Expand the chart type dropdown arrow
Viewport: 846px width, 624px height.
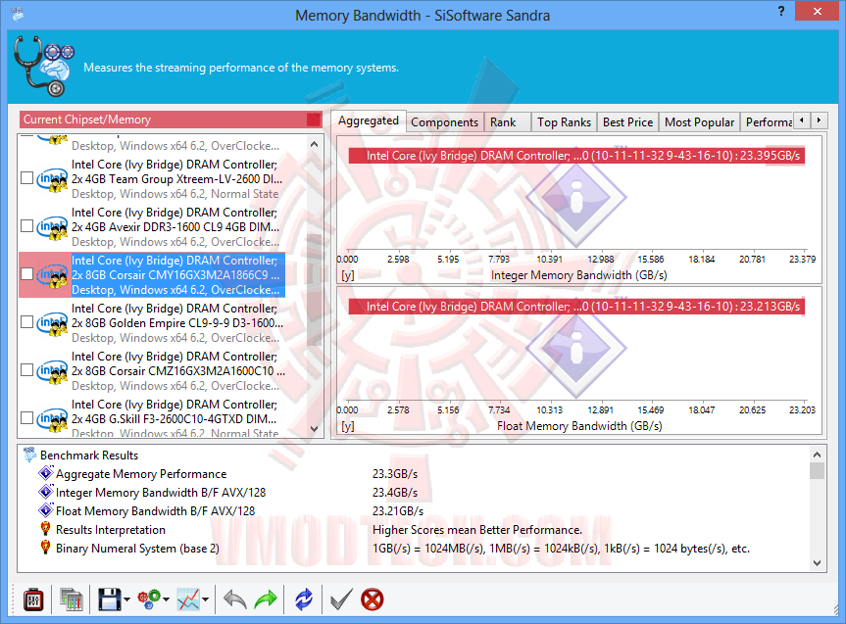pos(206,600)
